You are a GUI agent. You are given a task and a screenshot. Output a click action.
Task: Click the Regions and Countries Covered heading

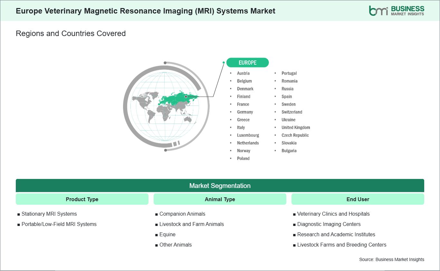click(x=71, y=33)
